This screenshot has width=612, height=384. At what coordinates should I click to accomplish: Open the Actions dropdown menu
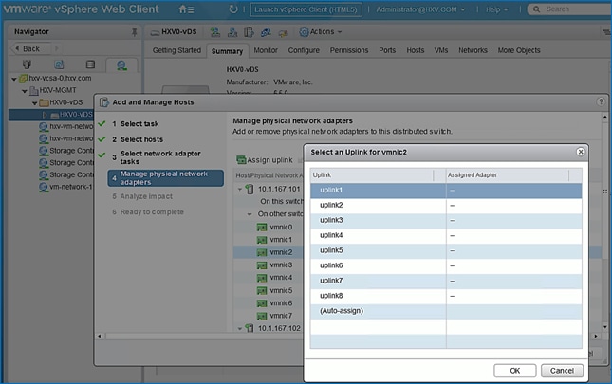(325, 32)
